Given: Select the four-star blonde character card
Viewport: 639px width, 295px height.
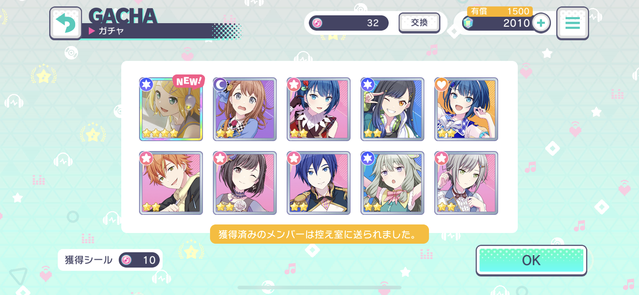Looking at the screenshot, I should (171, 109).
